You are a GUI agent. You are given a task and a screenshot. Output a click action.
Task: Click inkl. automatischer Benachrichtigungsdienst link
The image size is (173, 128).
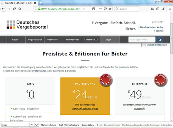tap(85, 106)
